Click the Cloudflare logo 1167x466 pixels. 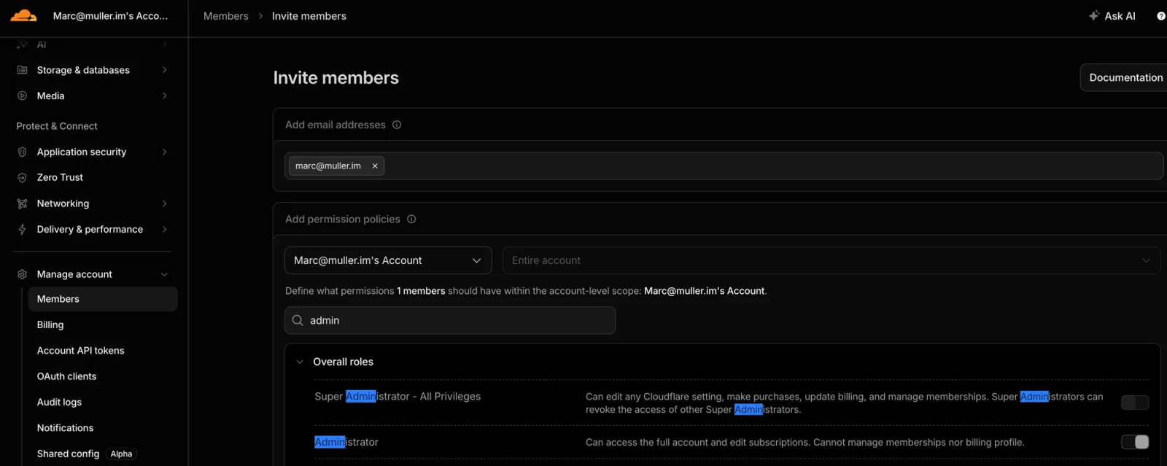(x=23, y=15)
